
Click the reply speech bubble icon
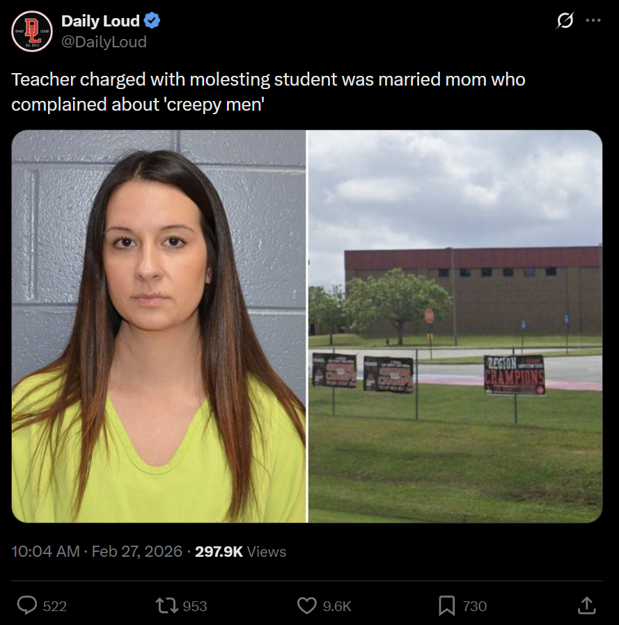click(27, 606)
